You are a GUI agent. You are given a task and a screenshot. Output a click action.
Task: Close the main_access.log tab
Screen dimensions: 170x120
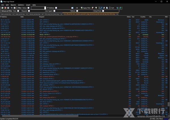pyautogui.click(x=13, y=14)
